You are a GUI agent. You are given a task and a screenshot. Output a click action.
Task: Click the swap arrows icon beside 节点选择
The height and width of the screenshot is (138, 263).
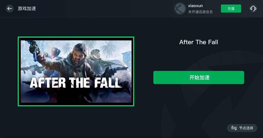(234, 128)
